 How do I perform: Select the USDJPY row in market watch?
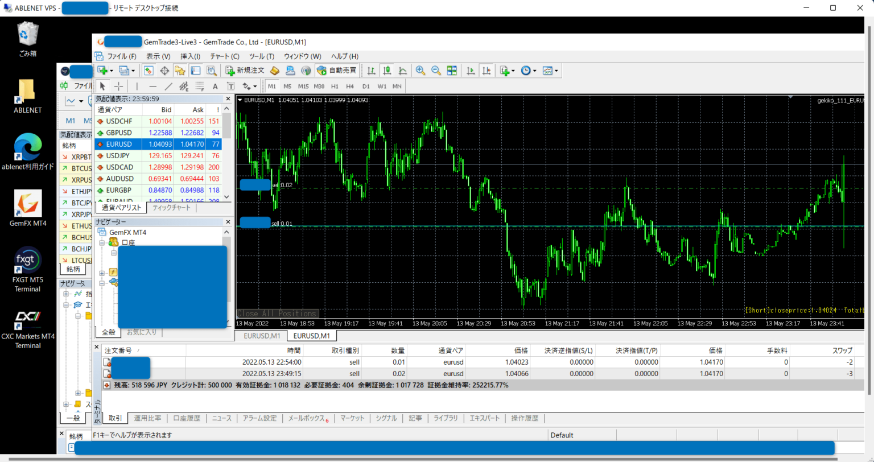pyautogui.click(x=119, y=155)
